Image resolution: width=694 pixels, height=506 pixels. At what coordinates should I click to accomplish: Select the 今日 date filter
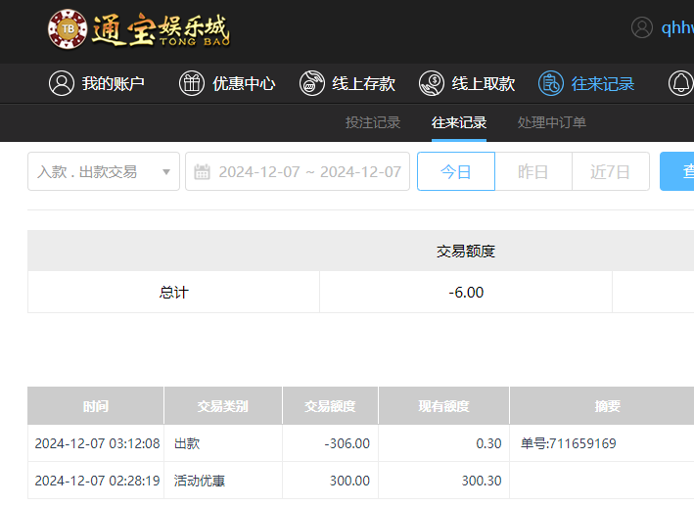456,171
